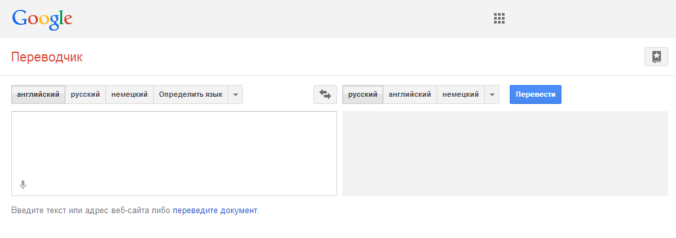Focus the source text input area
676x238 pixels.
tap(173, 154)
